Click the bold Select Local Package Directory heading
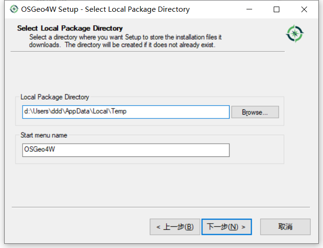 click(x=70, y=28)
